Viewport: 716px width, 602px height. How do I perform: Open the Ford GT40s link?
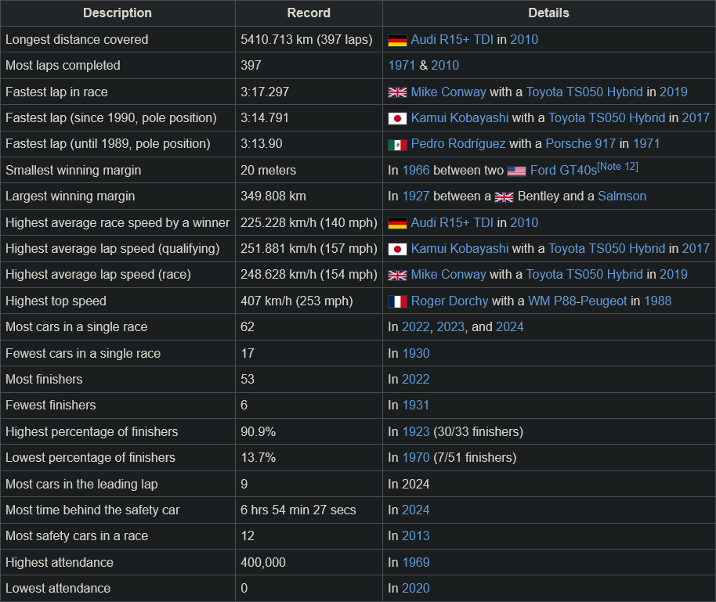tap(563, 171)
